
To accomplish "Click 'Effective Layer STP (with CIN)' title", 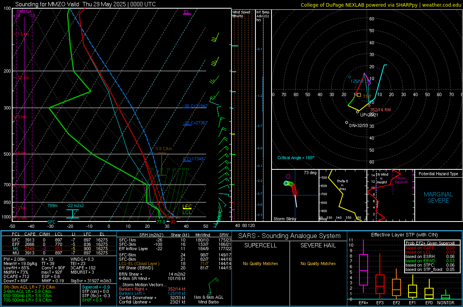I will 404,235.
